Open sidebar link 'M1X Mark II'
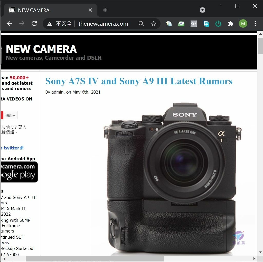This screenshot has width=263, height=262. pos(13,211)
